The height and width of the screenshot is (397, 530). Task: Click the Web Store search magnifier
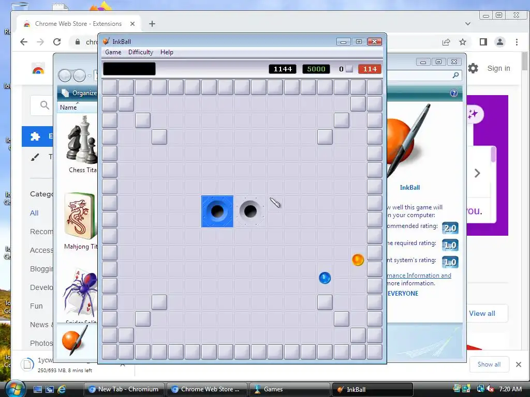[45, 105]
